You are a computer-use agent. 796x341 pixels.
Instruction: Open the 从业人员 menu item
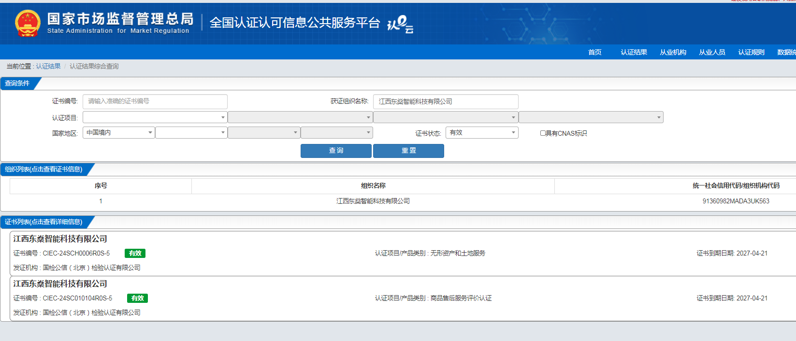(x=712, y=52)
